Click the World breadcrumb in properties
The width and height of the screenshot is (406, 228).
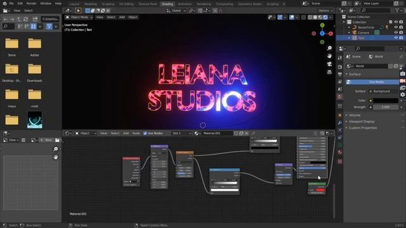(x=376, y=56)
